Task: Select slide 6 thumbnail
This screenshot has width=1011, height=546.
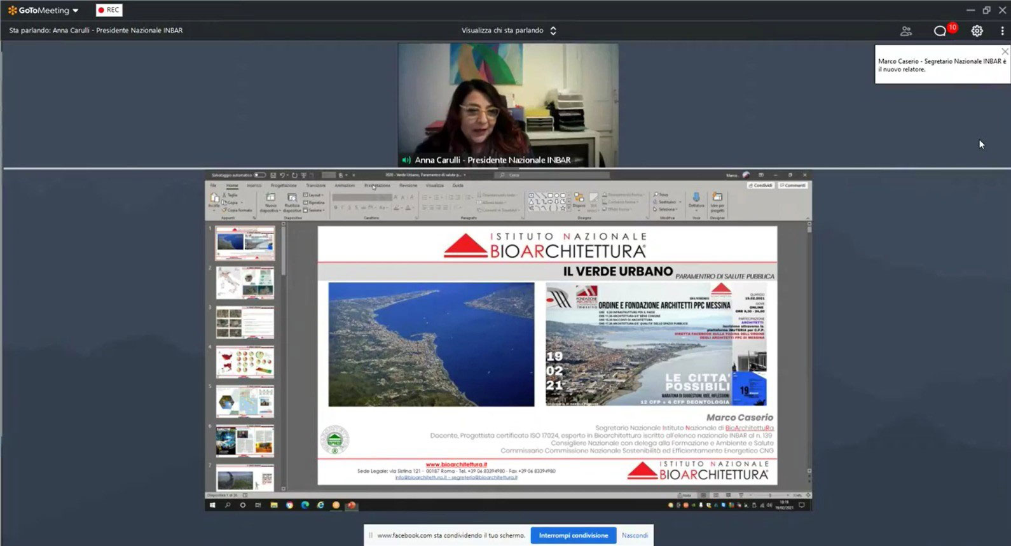Action: pos(245,441)
